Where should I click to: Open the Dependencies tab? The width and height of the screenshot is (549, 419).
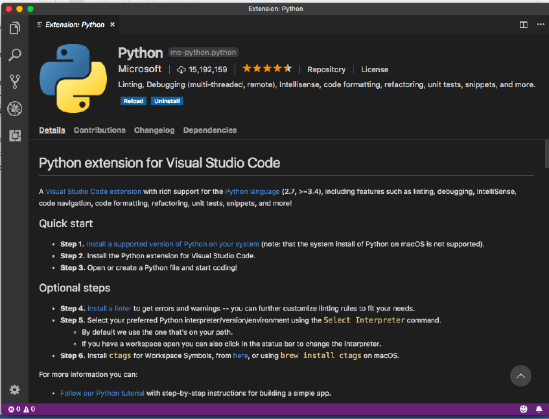(x=210, y=130)
